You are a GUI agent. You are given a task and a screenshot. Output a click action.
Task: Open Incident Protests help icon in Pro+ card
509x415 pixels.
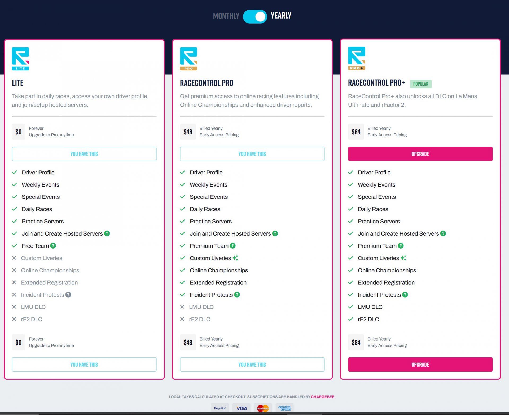tap(405, 295)
